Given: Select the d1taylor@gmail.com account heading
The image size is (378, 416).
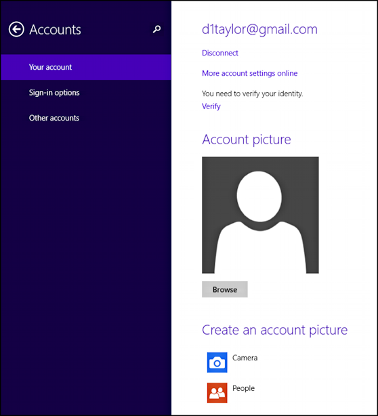Looking at the screenshot, I should [x=259, y=29].
